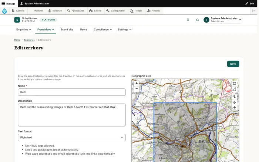Open the Extend admin menu
The width and height of the screenshot is (259, 162).
click(x=95, y=11)
